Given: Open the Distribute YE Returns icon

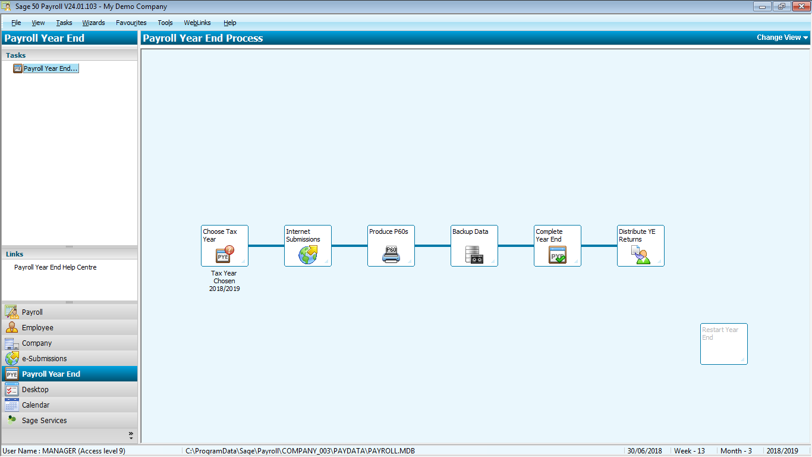Looking at the screenshot, I should [641, 255].
